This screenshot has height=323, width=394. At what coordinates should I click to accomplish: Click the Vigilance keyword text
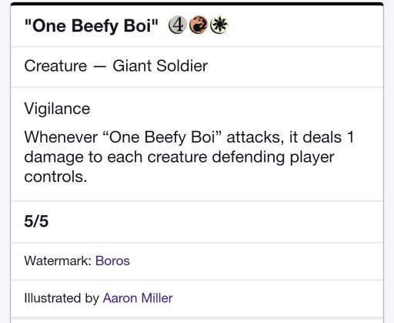pyautogui.click(x=57, y=109)
